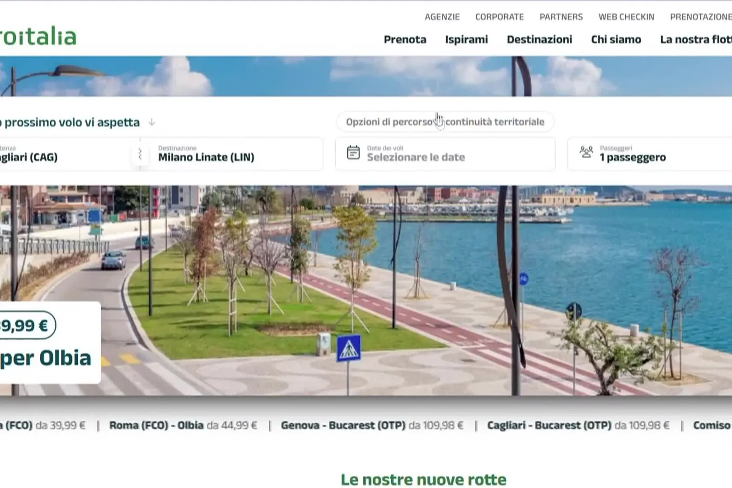Select the Ispirami menu item
732x488 pixels.
pyautogui.click(x=466, y=40)
